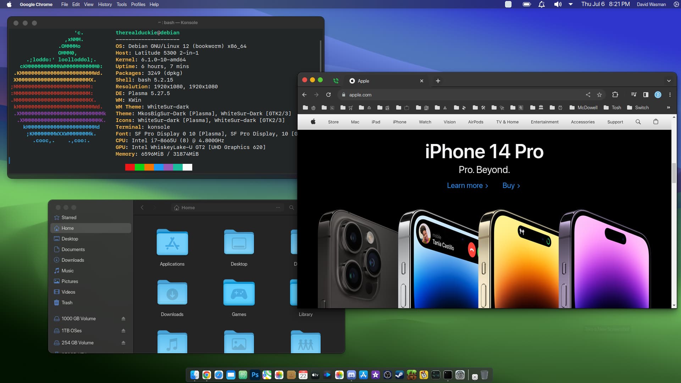Click the search icon in the file manager
The image size is (681, 383).
(292, 207)
